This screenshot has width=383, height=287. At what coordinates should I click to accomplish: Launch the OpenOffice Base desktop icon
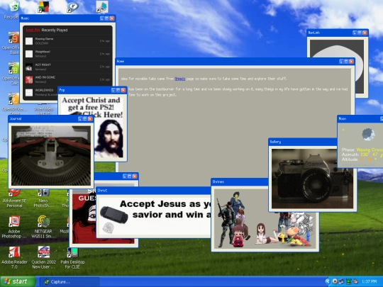(x=13, y=38)
